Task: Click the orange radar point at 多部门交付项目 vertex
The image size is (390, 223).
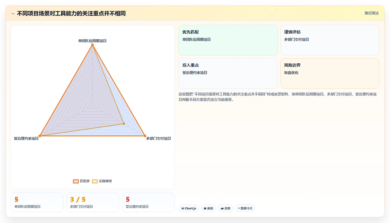Action: coord(145,136)
